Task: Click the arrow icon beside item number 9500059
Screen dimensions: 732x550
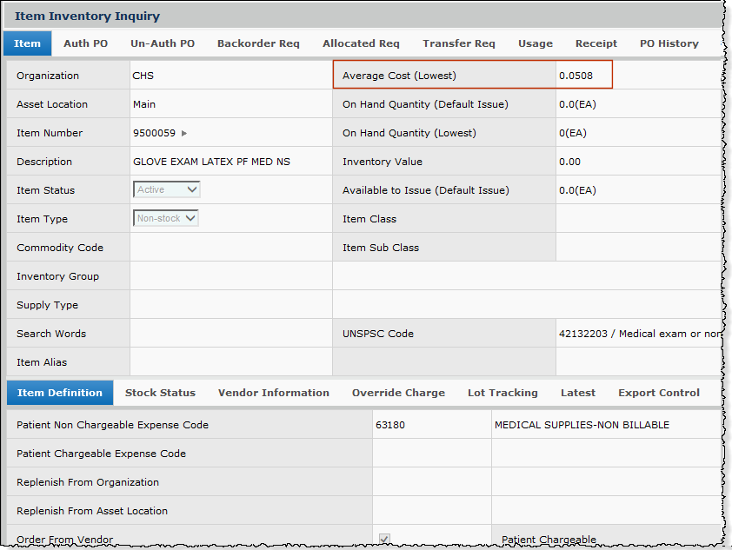Action: coord(184,134)
